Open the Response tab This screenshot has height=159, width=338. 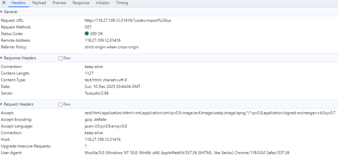(x=81, y=3)
